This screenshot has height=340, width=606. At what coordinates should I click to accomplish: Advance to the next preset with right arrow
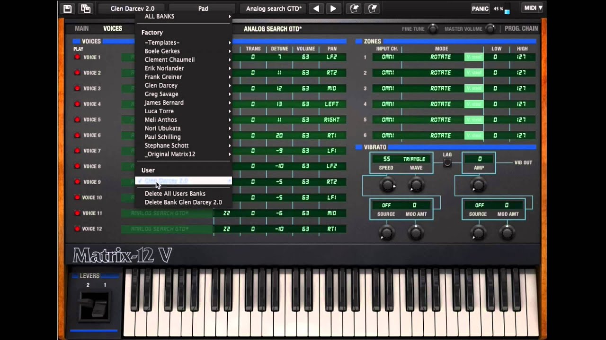coord(333,8)
